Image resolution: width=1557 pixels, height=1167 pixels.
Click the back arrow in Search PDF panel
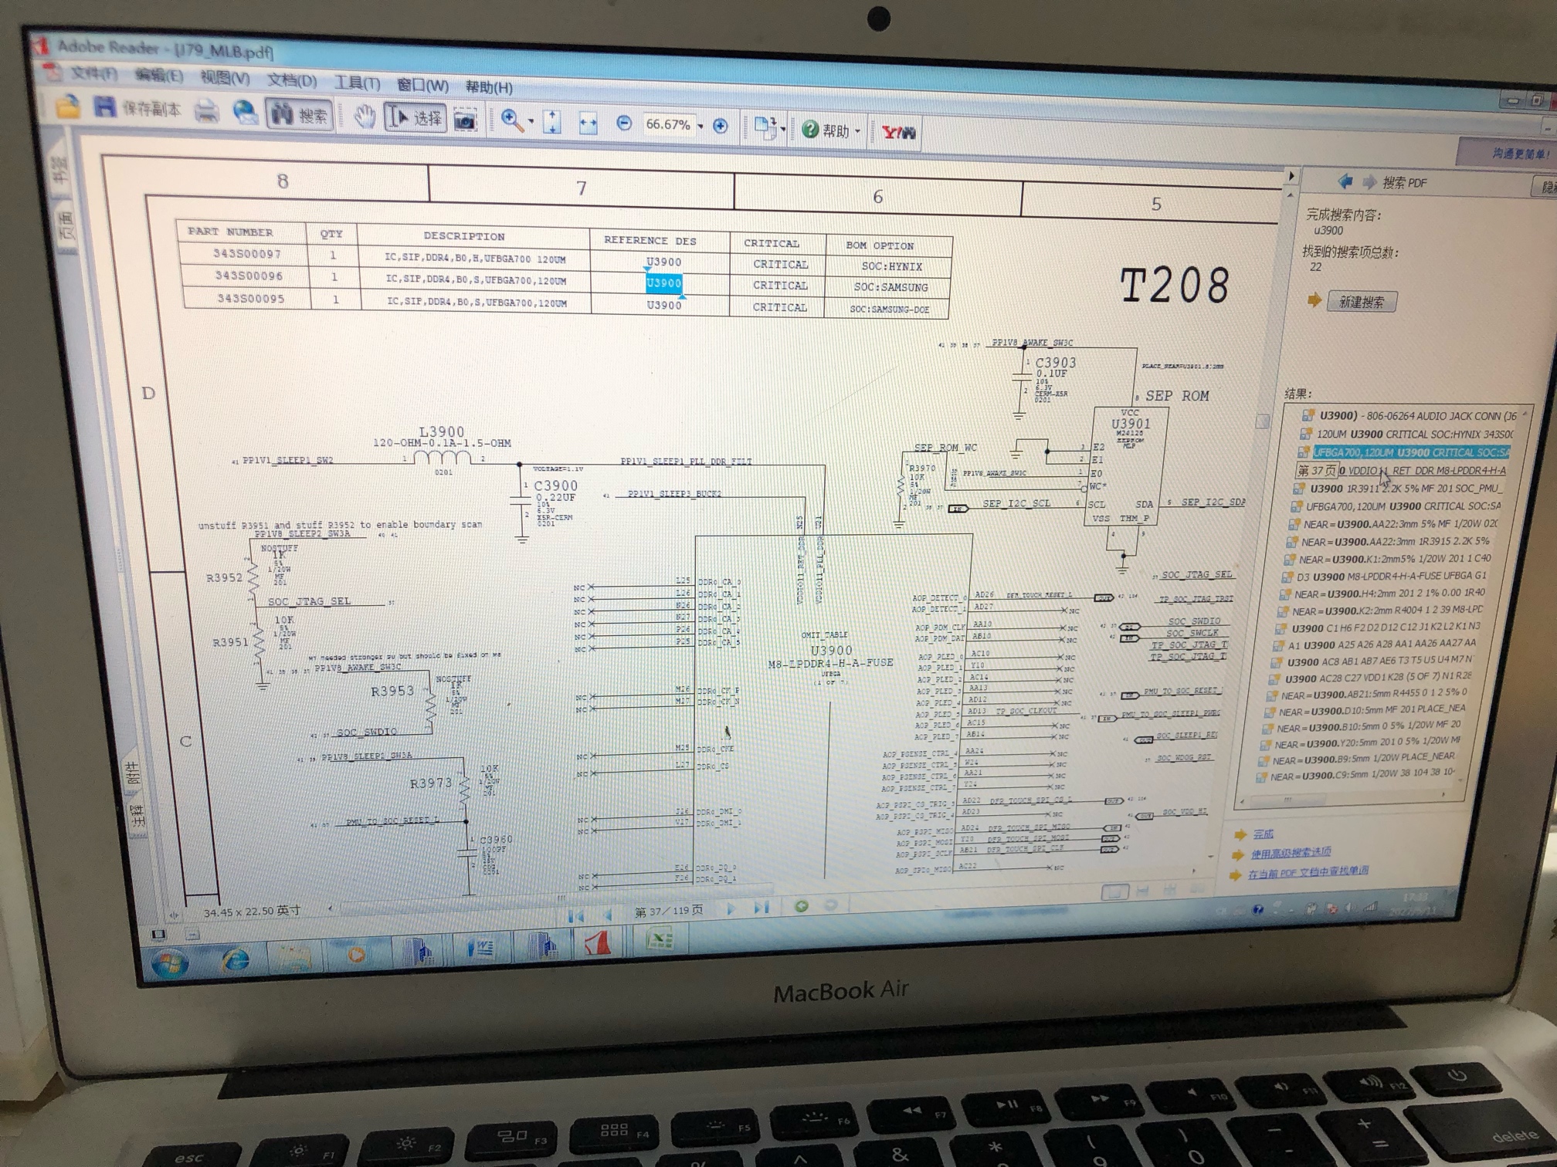click(x=1345, y=181)
